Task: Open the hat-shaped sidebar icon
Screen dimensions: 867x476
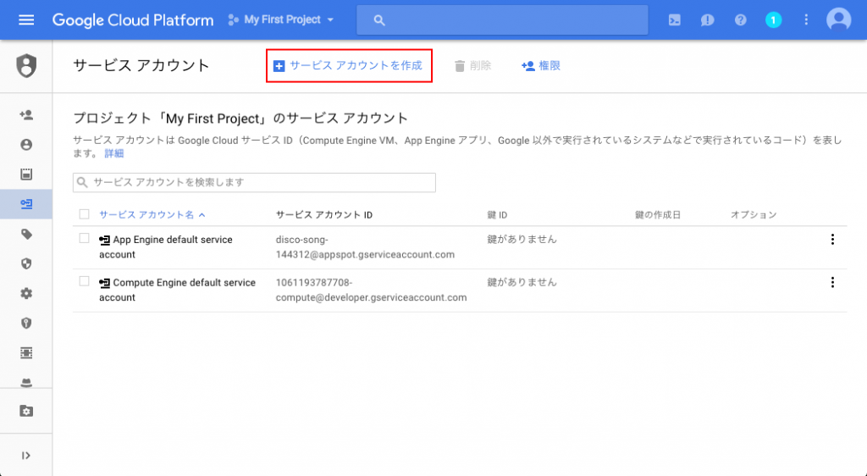Action: click(x=26, y=381)
